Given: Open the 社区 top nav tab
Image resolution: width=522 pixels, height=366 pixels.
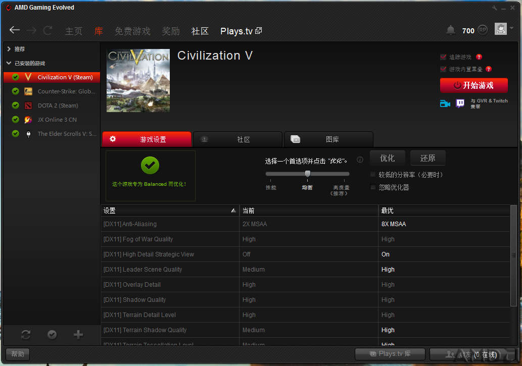Looking at the screenshot, I should (200, 31).
